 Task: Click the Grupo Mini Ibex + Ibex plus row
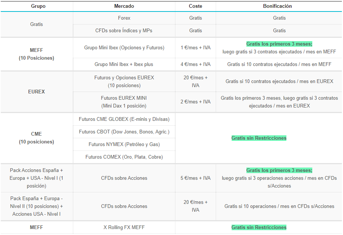(124, 64)
